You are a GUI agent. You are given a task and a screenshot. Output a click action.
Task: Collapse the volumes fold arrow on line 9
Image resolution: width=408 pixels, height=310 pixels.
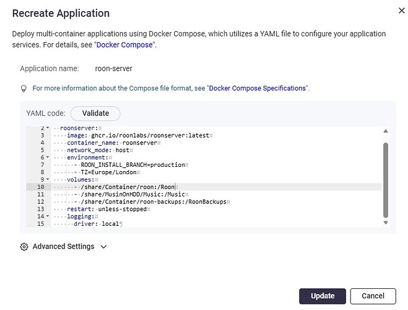pos(47,179)
